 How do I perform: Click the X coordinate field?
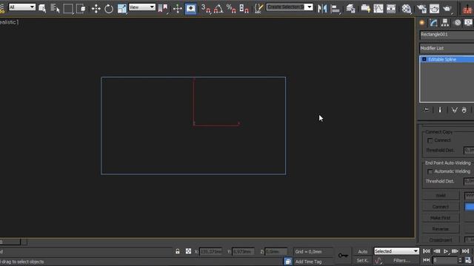210,251
